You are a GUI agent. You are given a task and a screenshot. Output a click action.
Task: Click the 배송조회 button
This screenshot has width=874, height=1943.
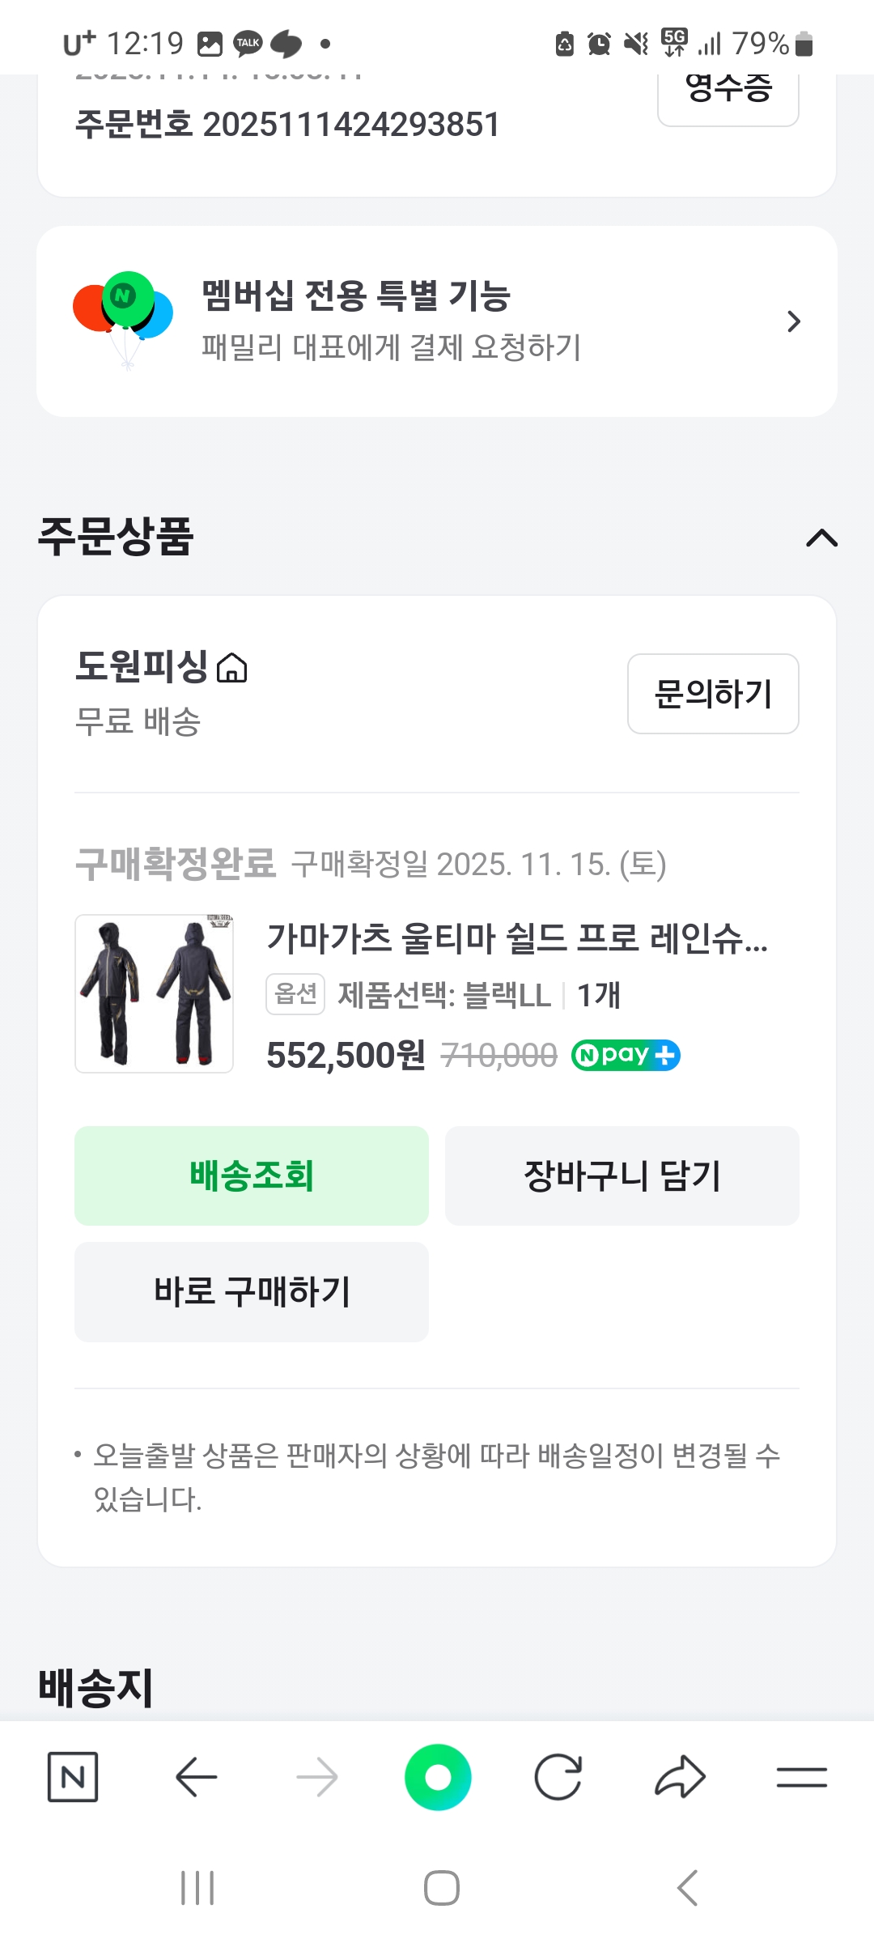click(252, 1176)
